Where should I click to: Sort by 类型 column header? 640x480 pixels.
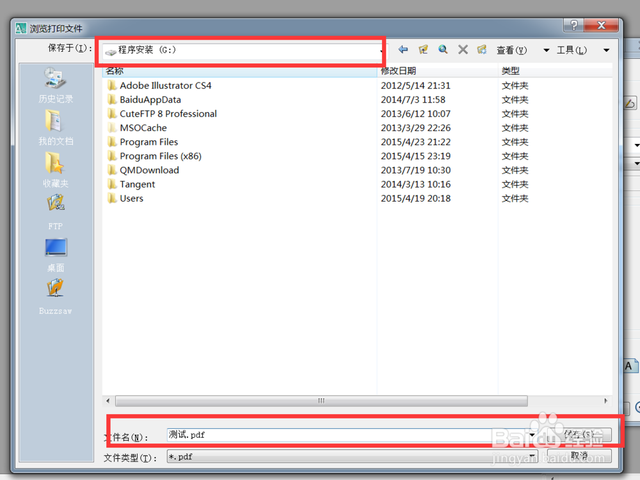[x=555, y=71]
